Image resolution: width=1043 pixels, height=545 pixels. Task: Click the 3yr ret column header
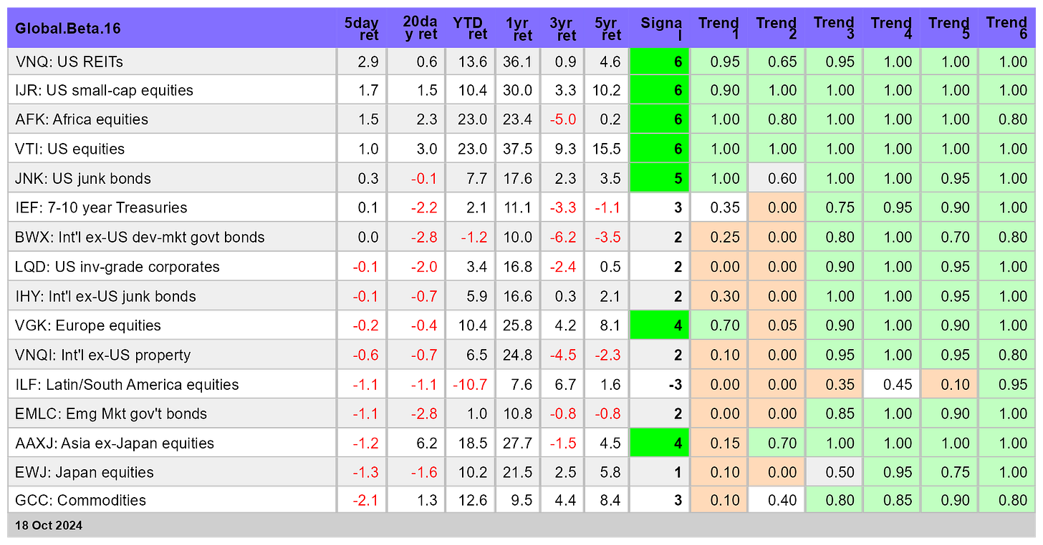pos(562,29)
